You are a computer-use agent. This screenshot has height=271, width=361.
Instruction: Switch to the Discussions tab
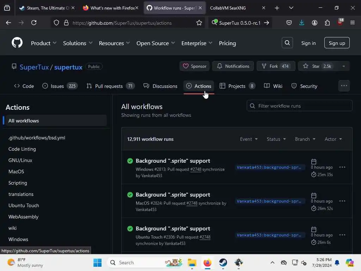coord(160,86)
